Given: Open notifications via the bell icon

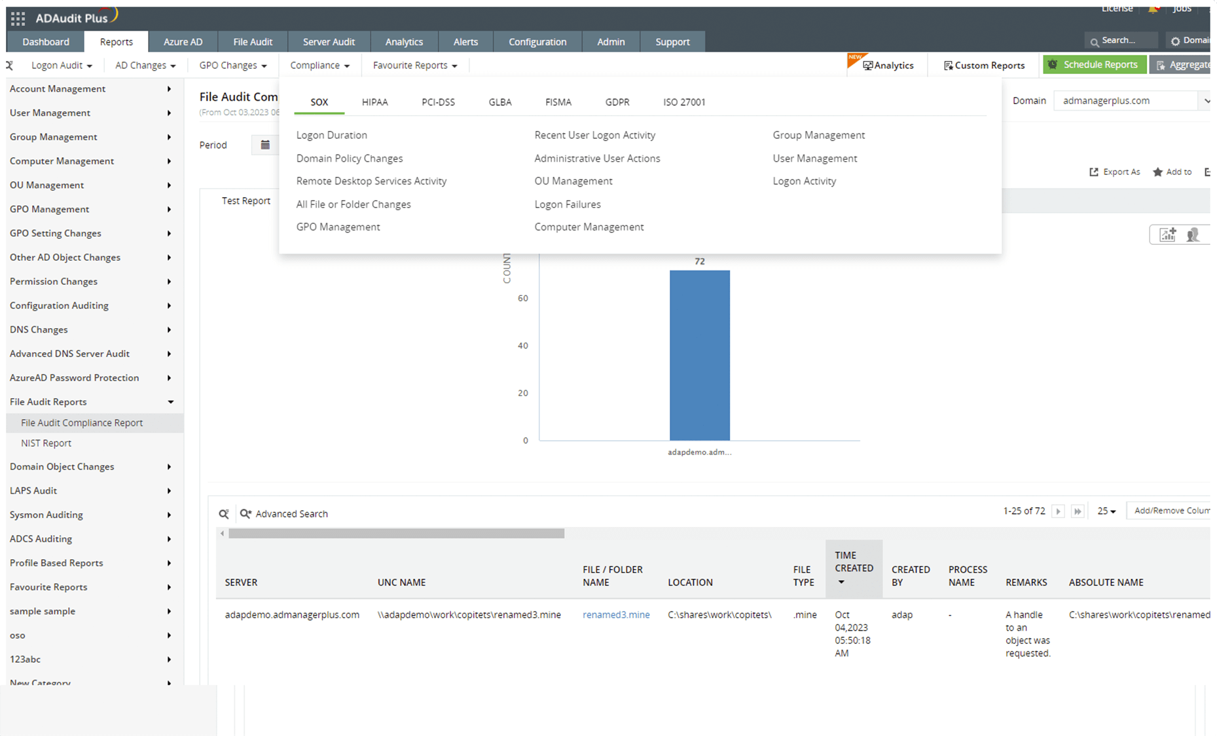Looking at the screenshot, I should [1153, 9].
